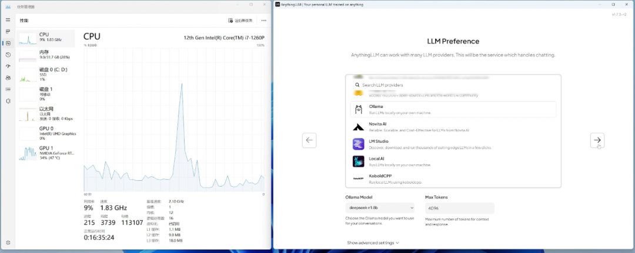Select Ollama provider in LLM list
Image resolution: width=635 pixels, height=253 pixels.
[x=453, y=109]
